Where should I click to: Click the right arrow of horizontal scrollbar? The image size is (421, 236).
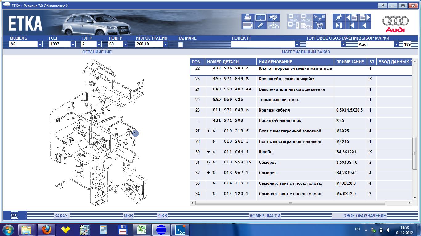coord(409,203)
